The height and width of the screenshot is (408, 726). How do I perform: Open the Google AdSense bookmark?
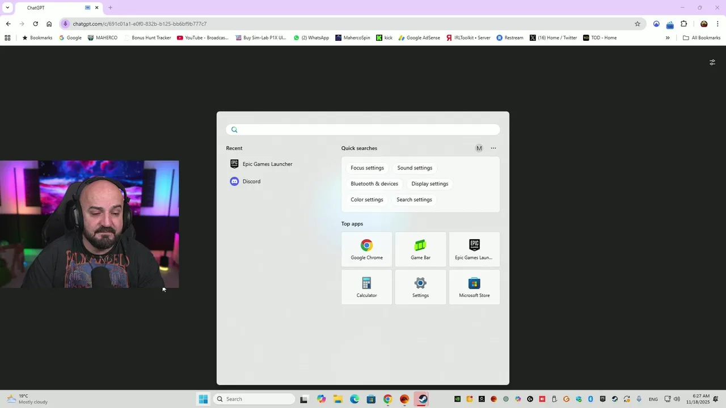[419, 38]
